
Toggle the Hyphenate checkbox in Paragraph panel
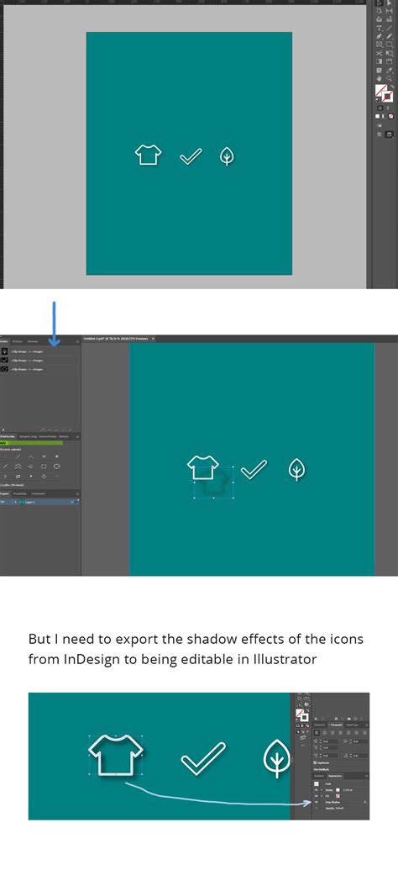point(315,763)
